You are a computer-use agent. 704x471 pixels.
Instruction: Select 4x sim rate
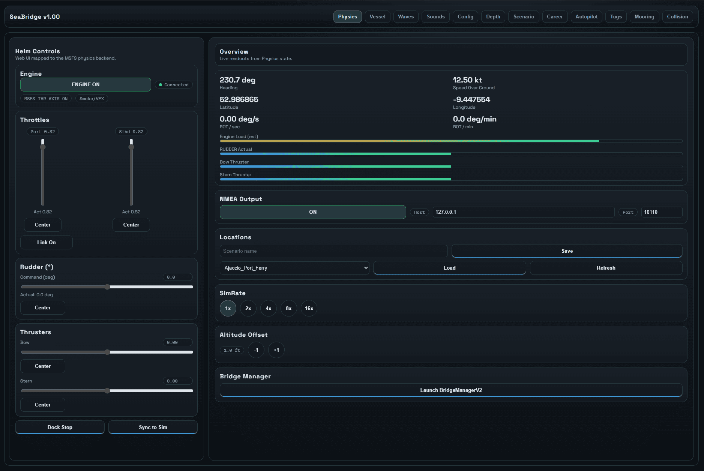[268, 309]
